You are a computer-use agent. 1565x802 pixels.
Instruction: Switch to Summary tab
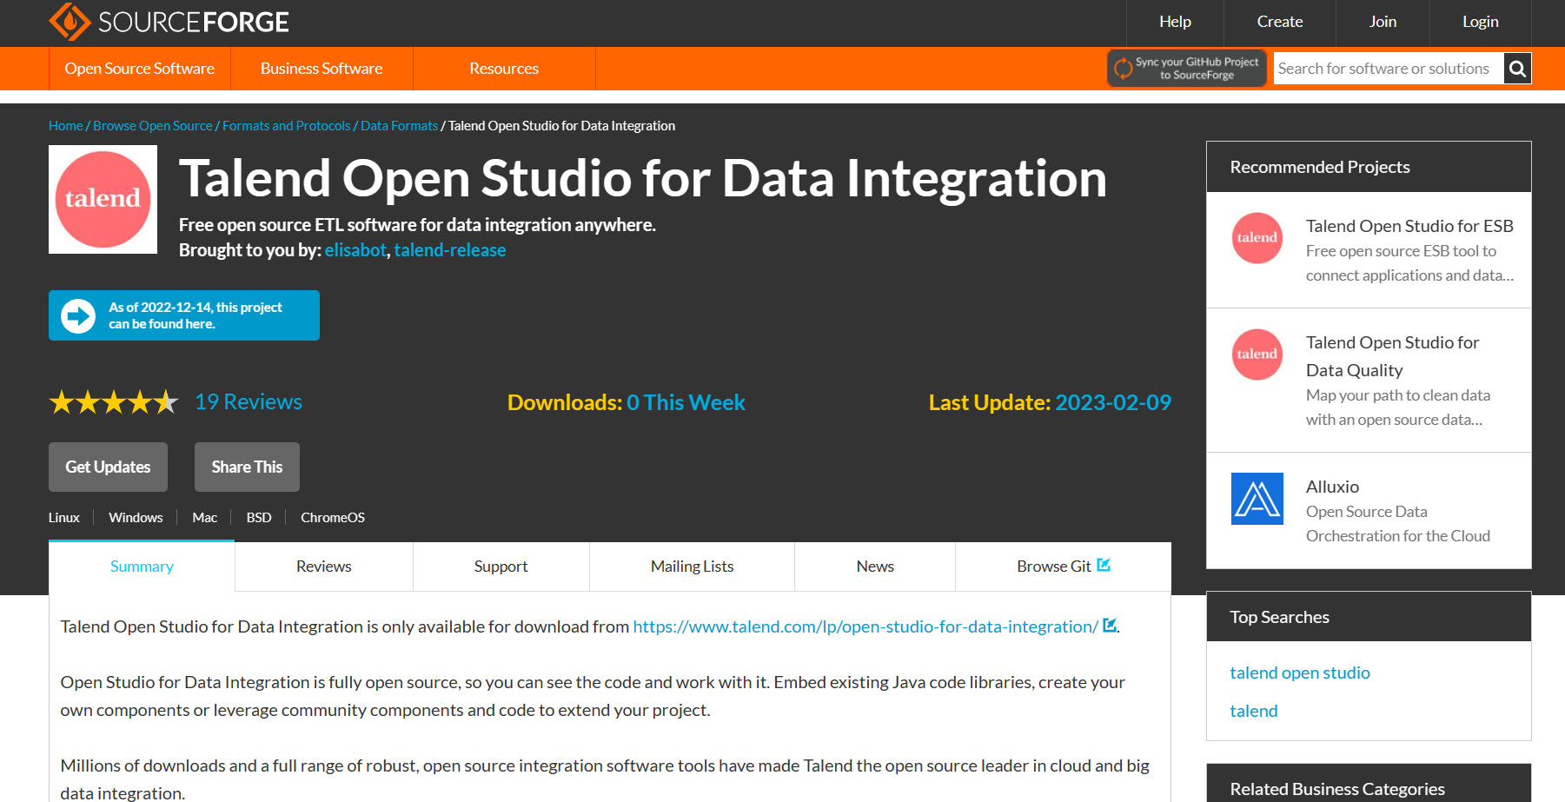(x=142, y=567)
